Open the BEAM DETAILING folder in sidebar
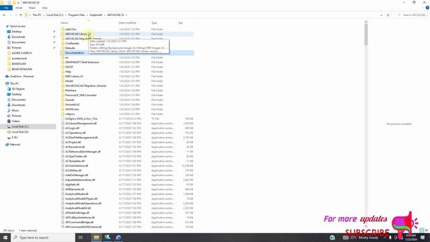The height and width of the screenshot is (242, 430). click(21, 69)
